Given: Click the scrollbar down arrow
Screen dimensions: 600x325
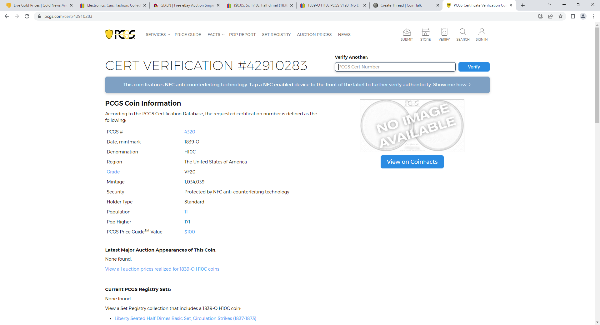Looking at the screenshot, I should click(x=597, y=322).
